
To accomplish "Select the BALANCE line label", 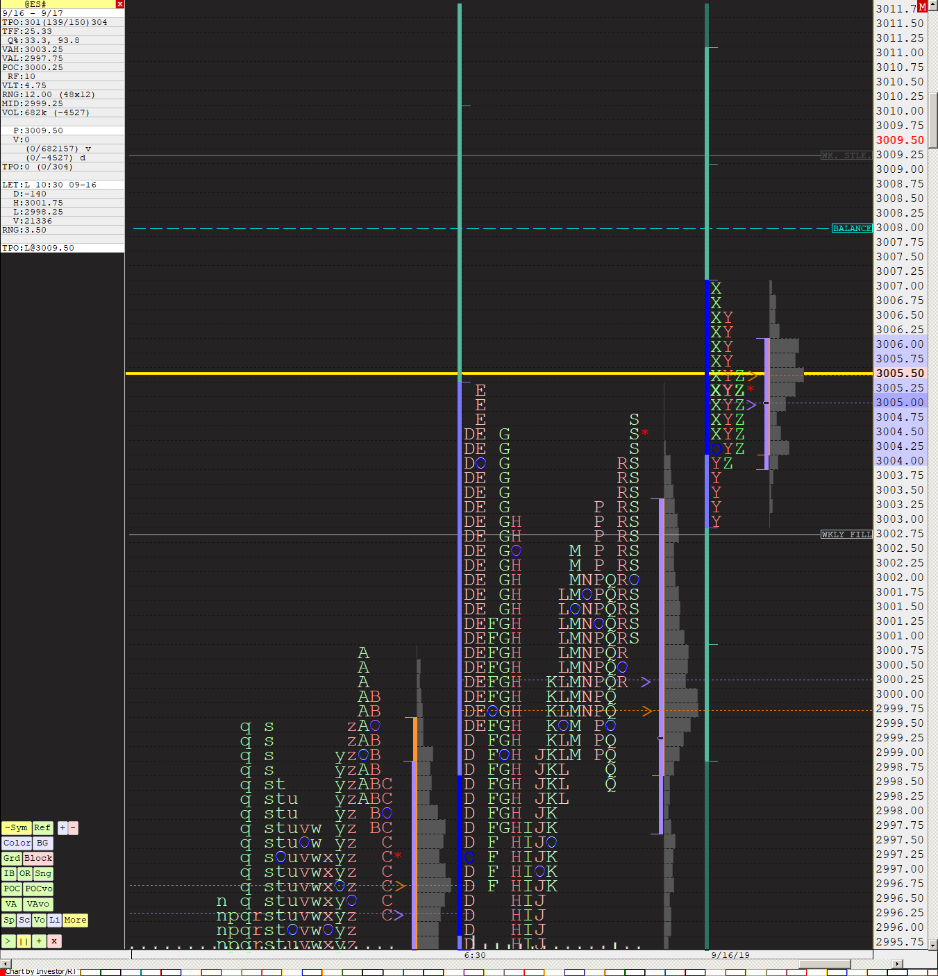I will point(852,228).
